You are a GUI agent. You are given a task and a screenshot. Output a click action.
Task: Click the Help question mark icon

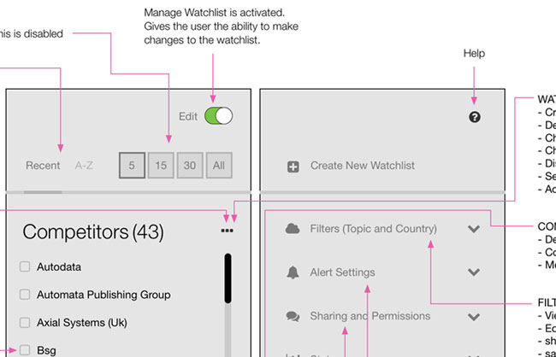tap(475, 117)
